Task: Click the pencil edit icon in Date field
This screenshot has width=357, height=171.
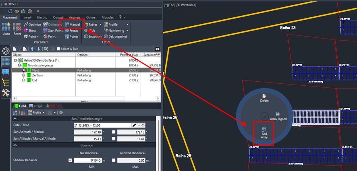Action: pyautogui.click(x=134, y=125)
